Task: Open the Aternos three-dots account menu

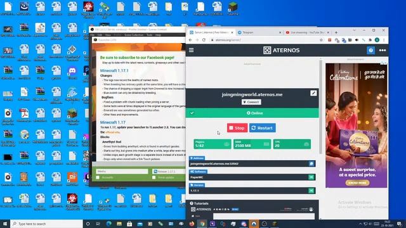Action: 383,50
